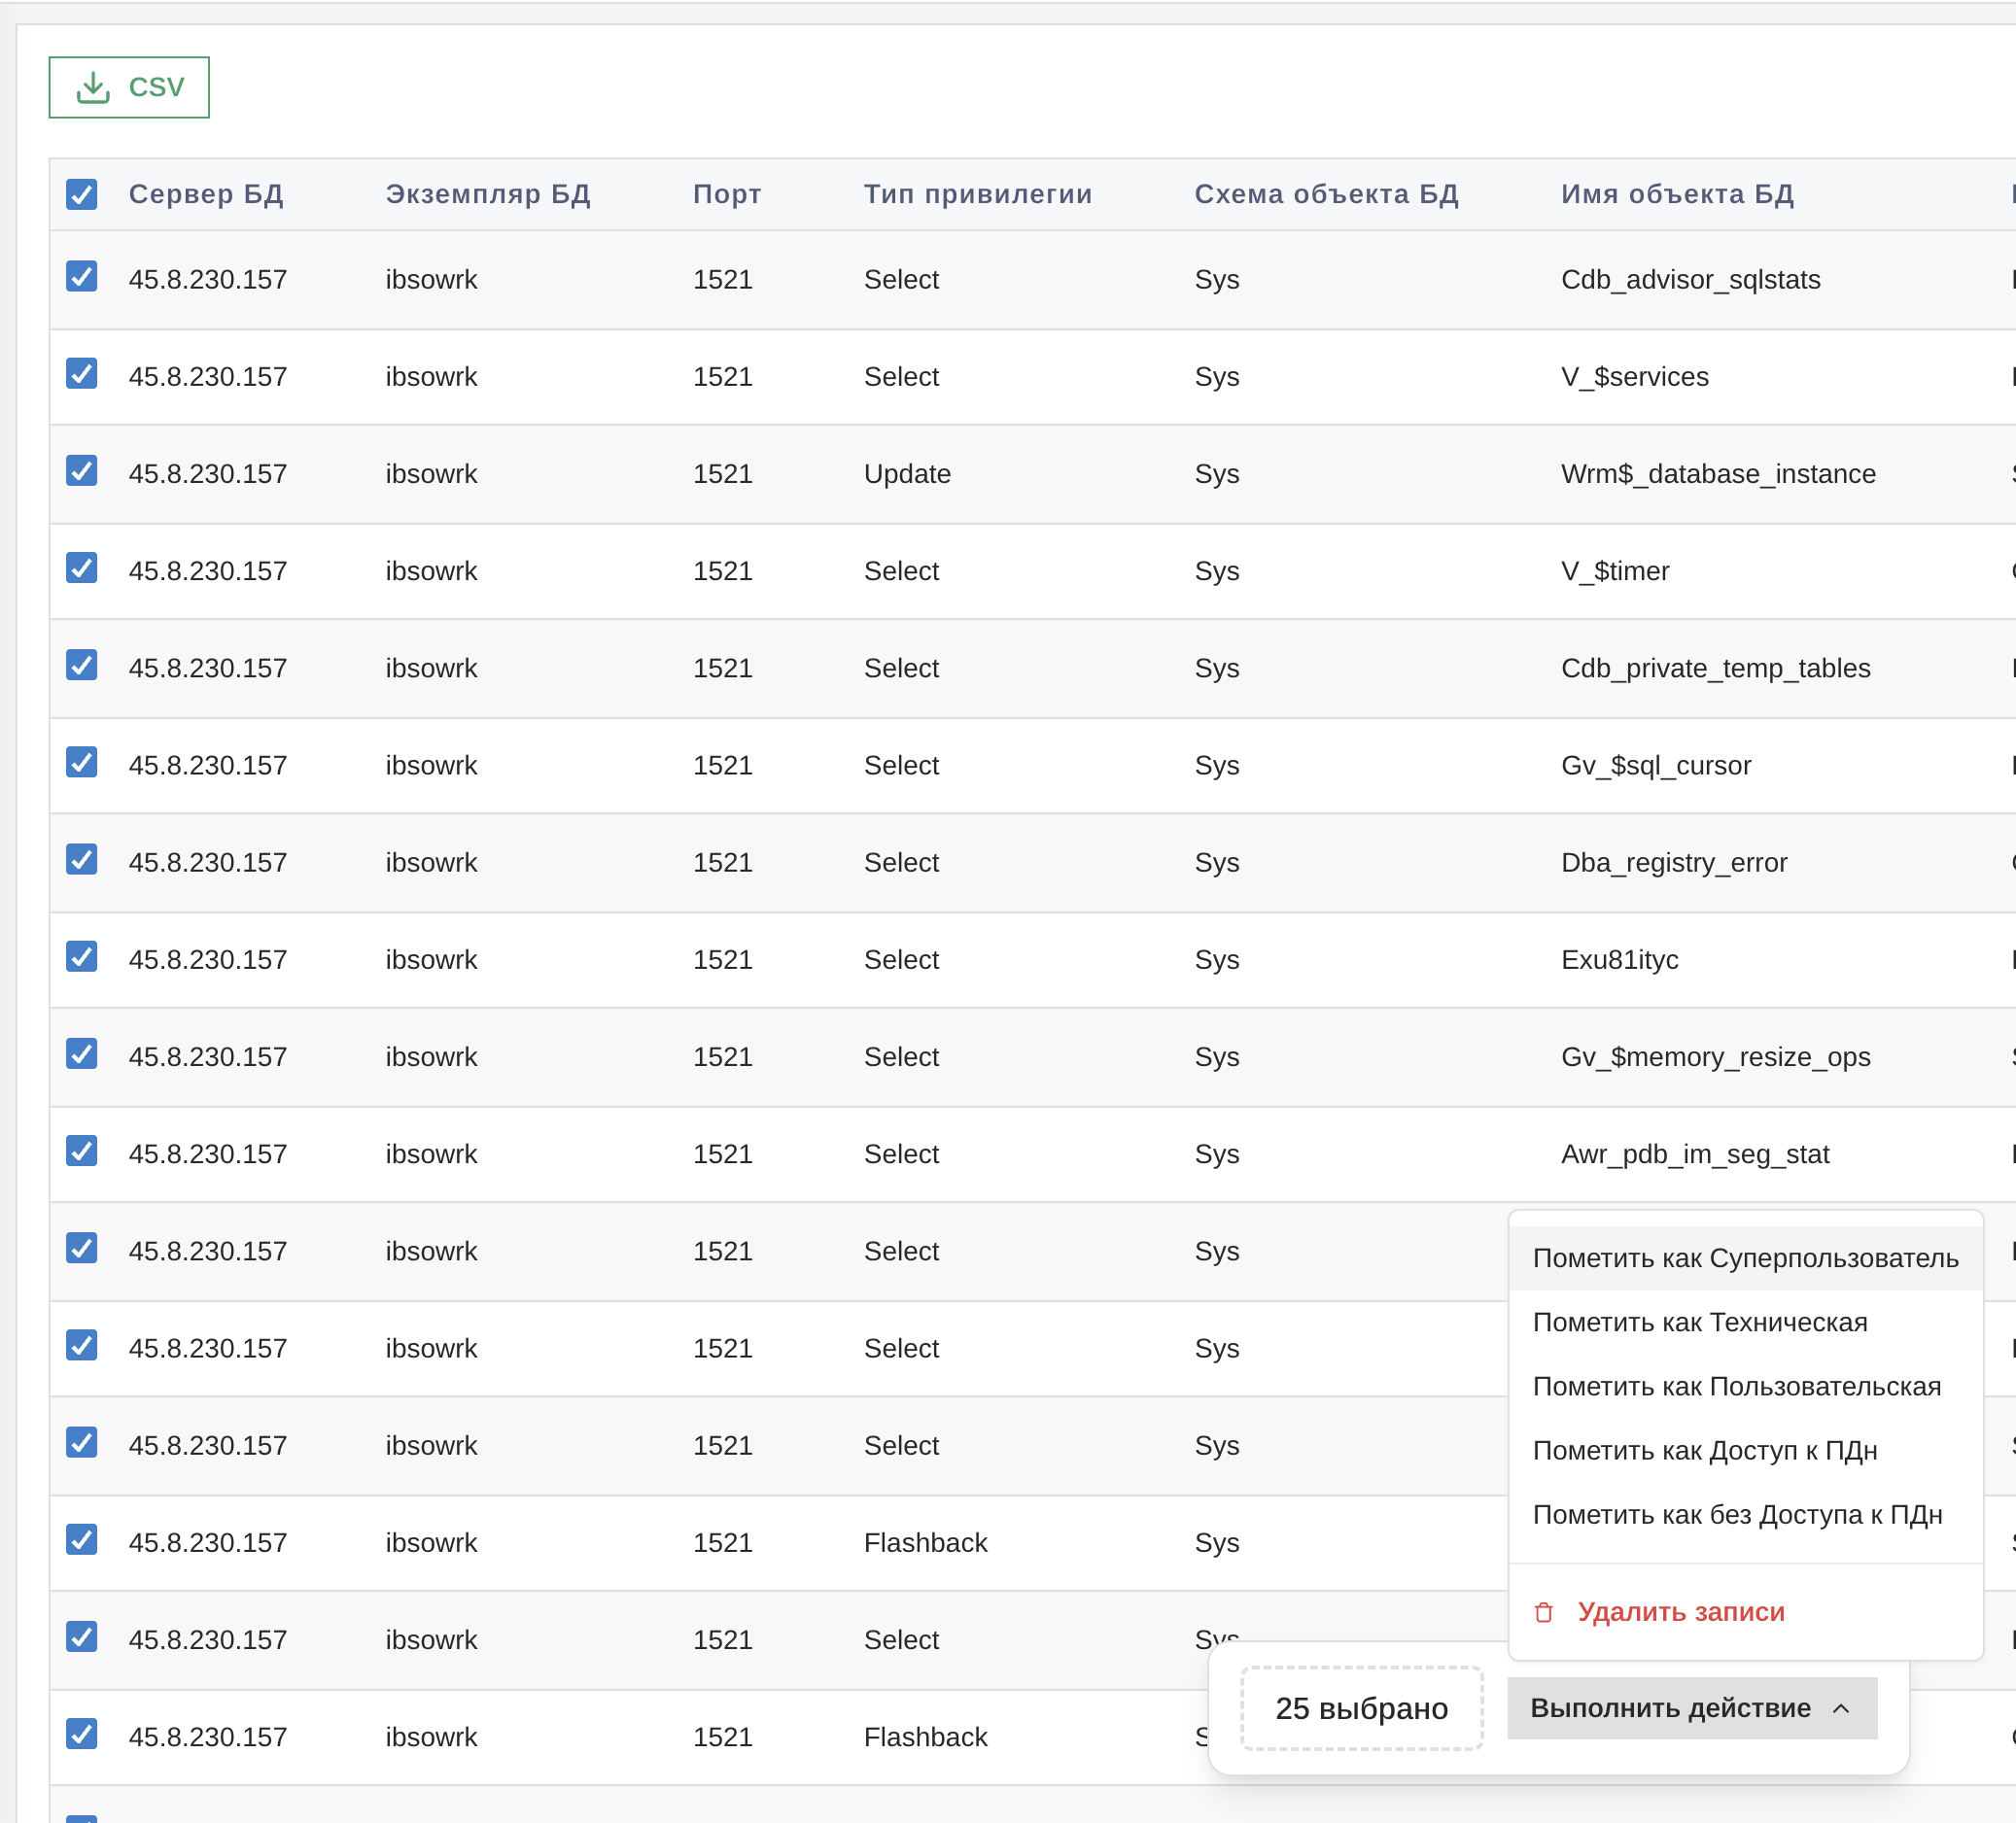
Task: Pick Пометить как без Доступа к ПДн
Action: pyautogui.click(x=1737, y=1515)
